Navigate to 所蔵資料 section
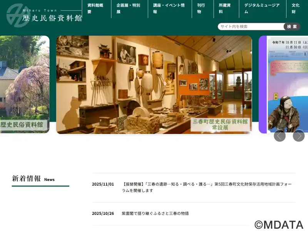Viewport: 308px width, 231px height. [224, 8]
